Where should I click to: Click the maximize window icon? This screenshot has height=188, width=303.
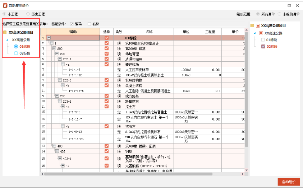tap(289, 6)
